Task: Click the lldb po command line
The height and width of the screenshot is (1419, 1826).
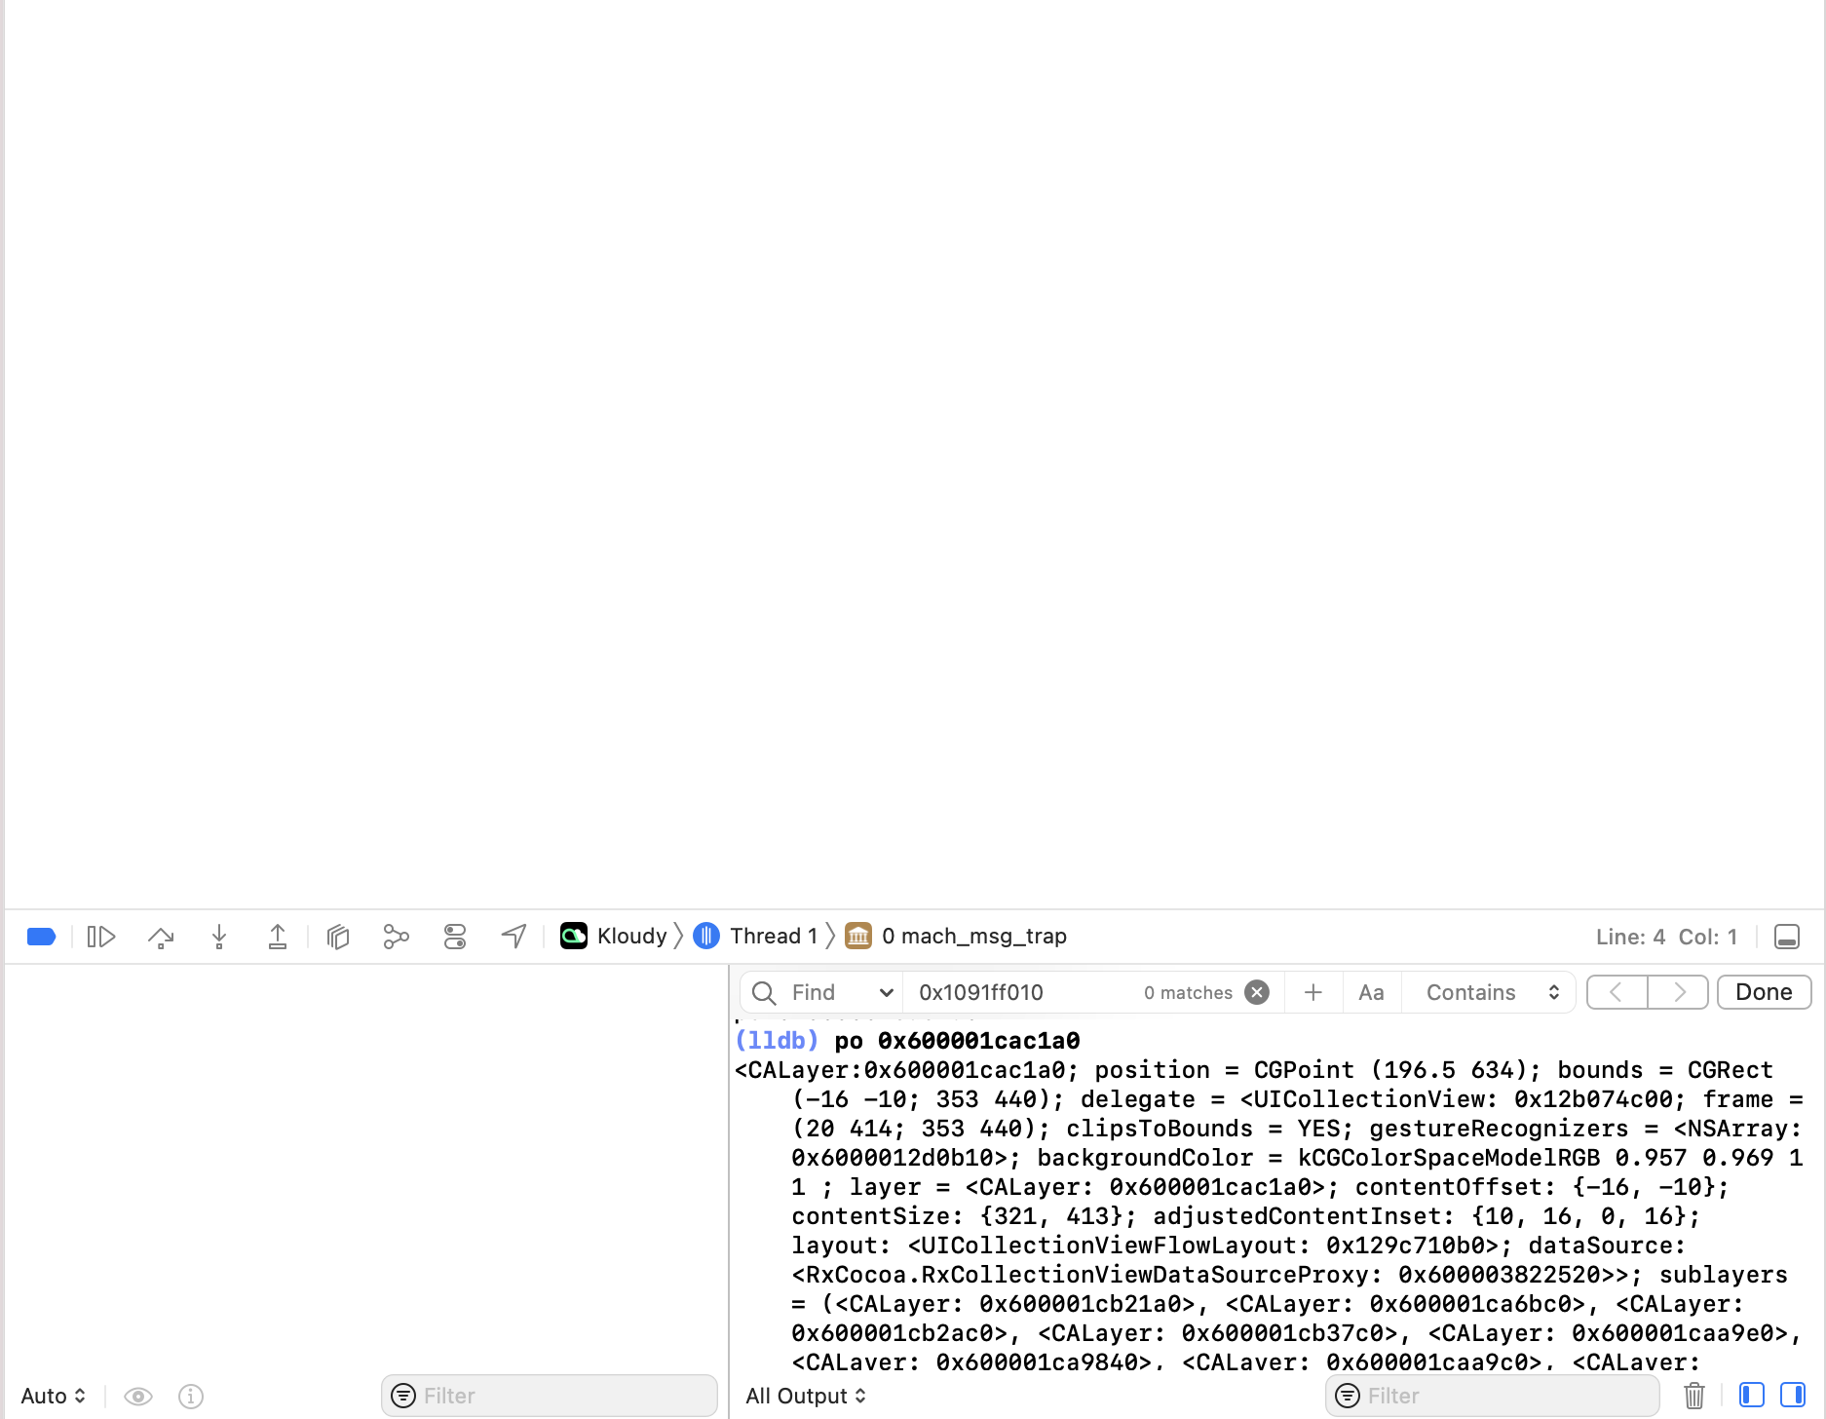Action: pos(907,1041)
